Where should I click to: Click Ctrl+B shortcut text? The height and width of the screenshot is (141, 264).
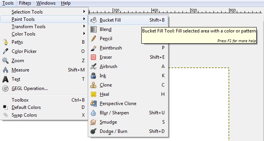[78, 100]
